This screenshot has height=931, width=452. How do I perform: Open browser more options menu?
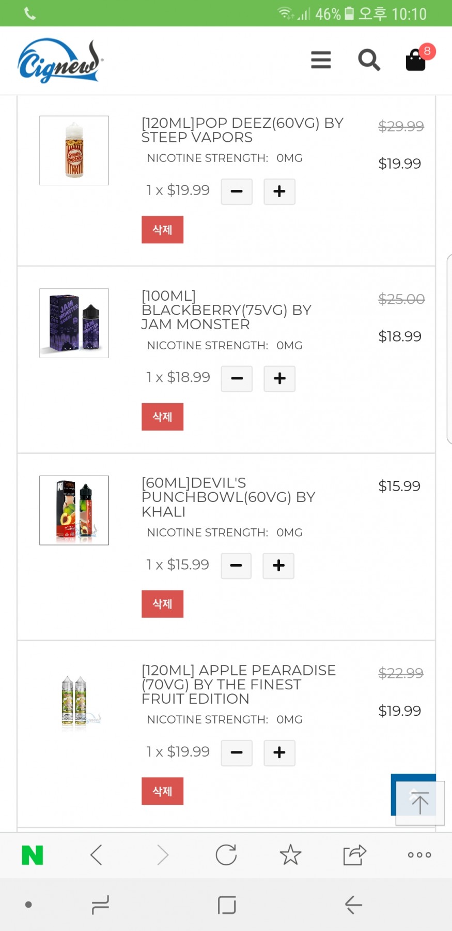(x=419, y=855)
